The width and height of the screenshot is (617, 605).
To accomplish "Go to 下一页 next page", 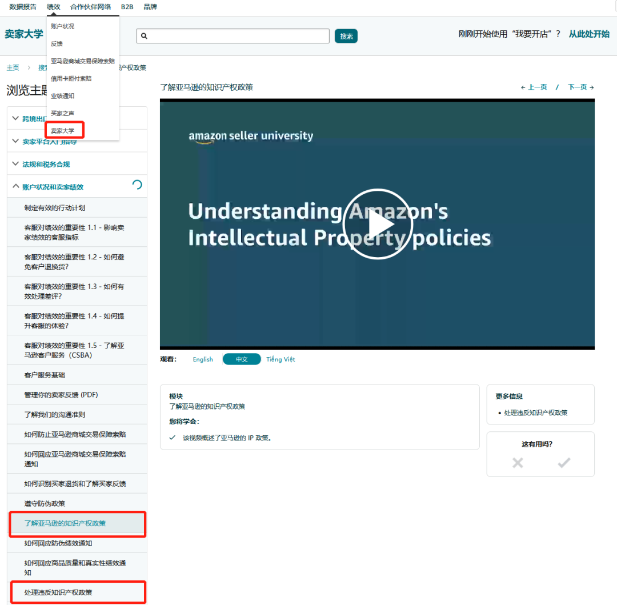I will [581, 87].
